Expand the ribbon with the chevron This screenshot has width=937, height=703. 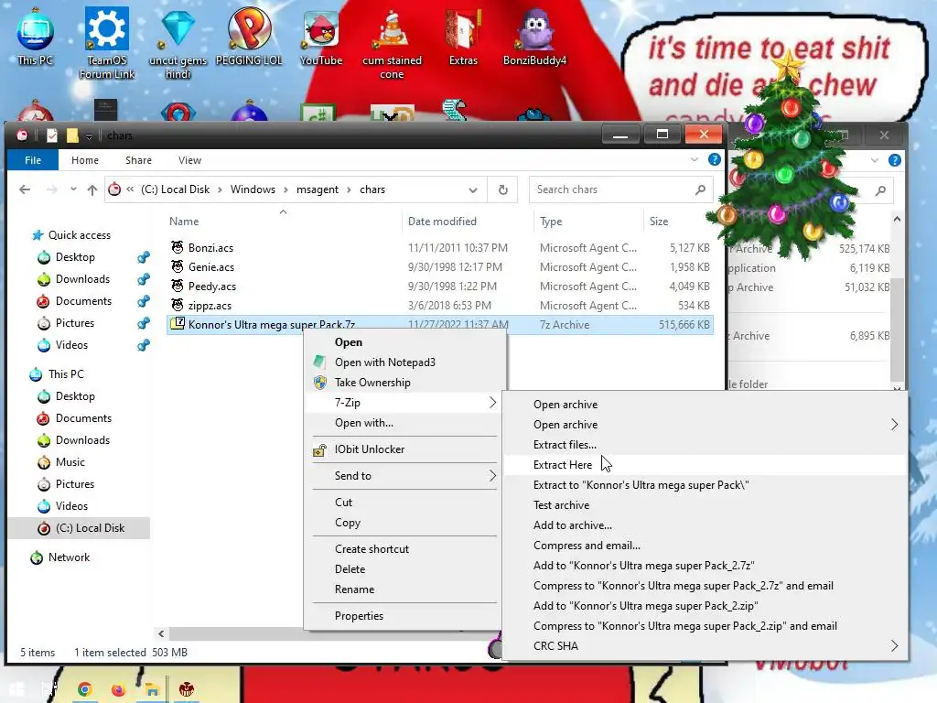pyautogui.click(x=695, y=159)
